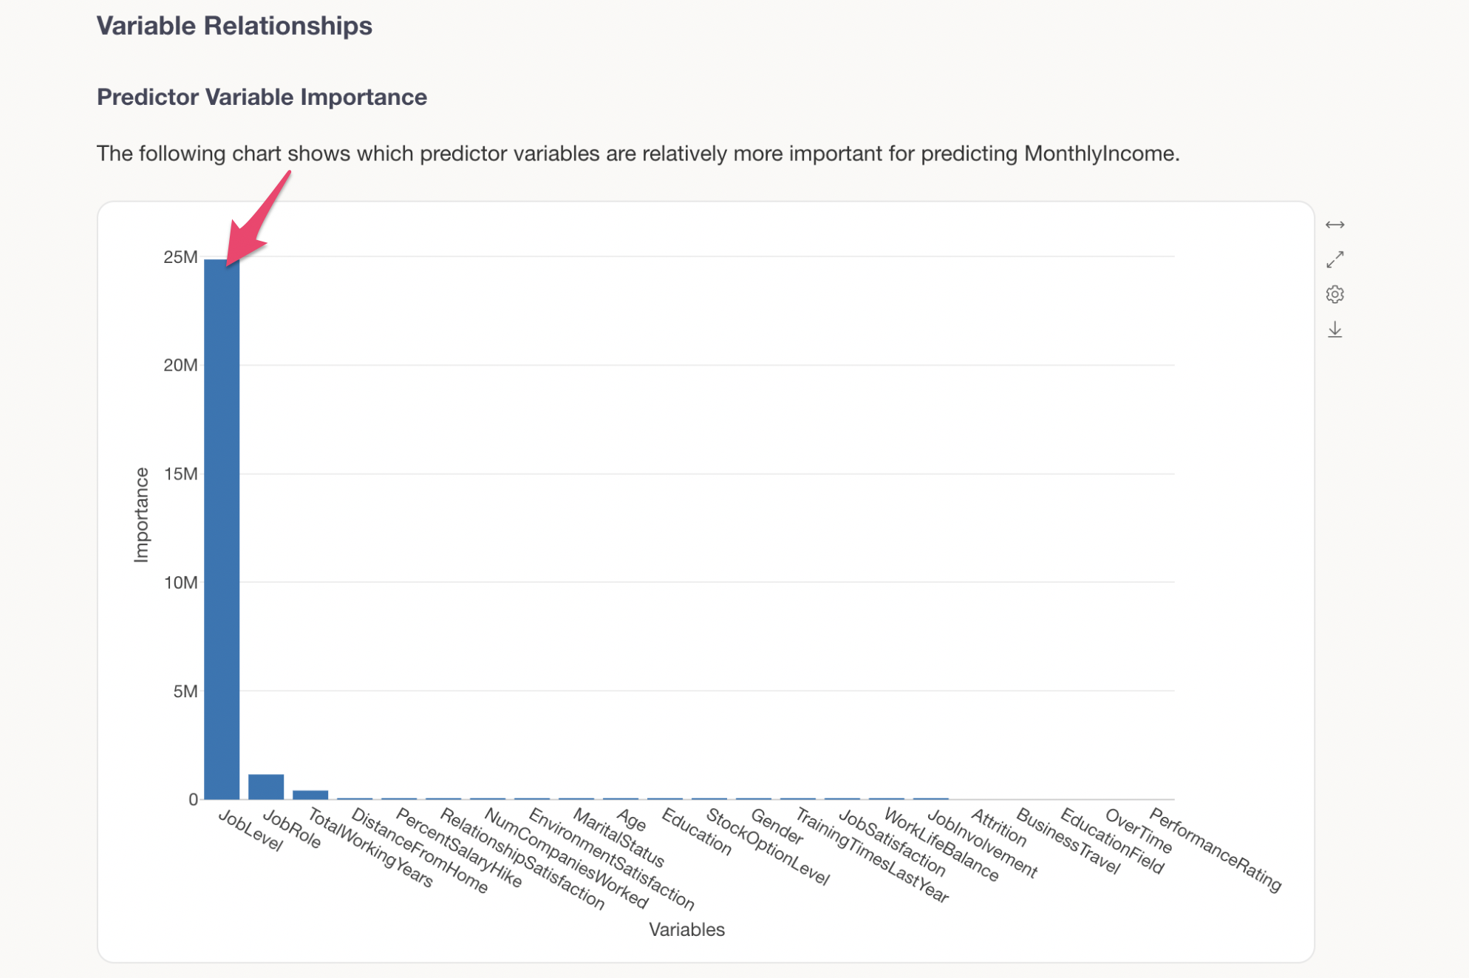Click the OverTime axis label
This screenshot has height=978, width=1469.
click(1138, 831)
